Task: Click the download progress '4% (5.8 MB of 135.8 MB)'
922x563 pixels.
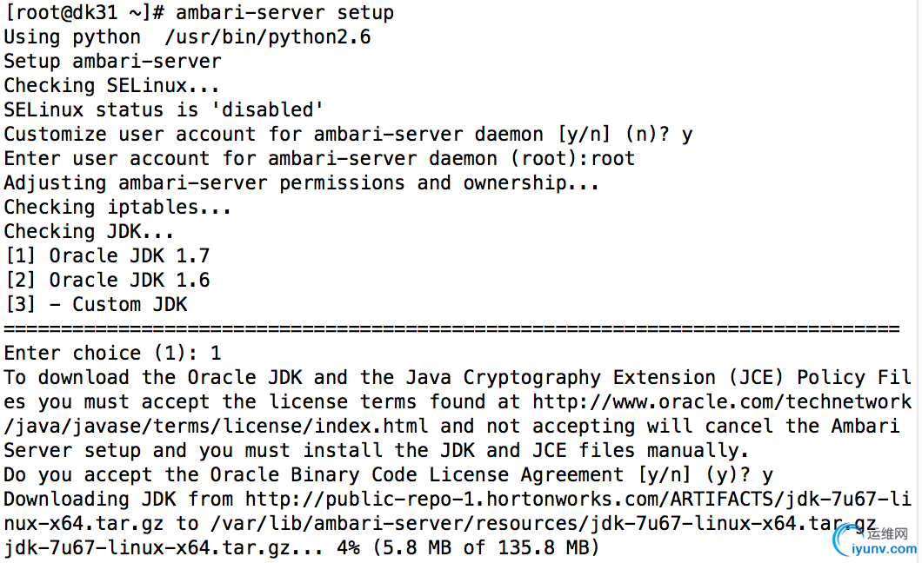Action: coord(468,547)
